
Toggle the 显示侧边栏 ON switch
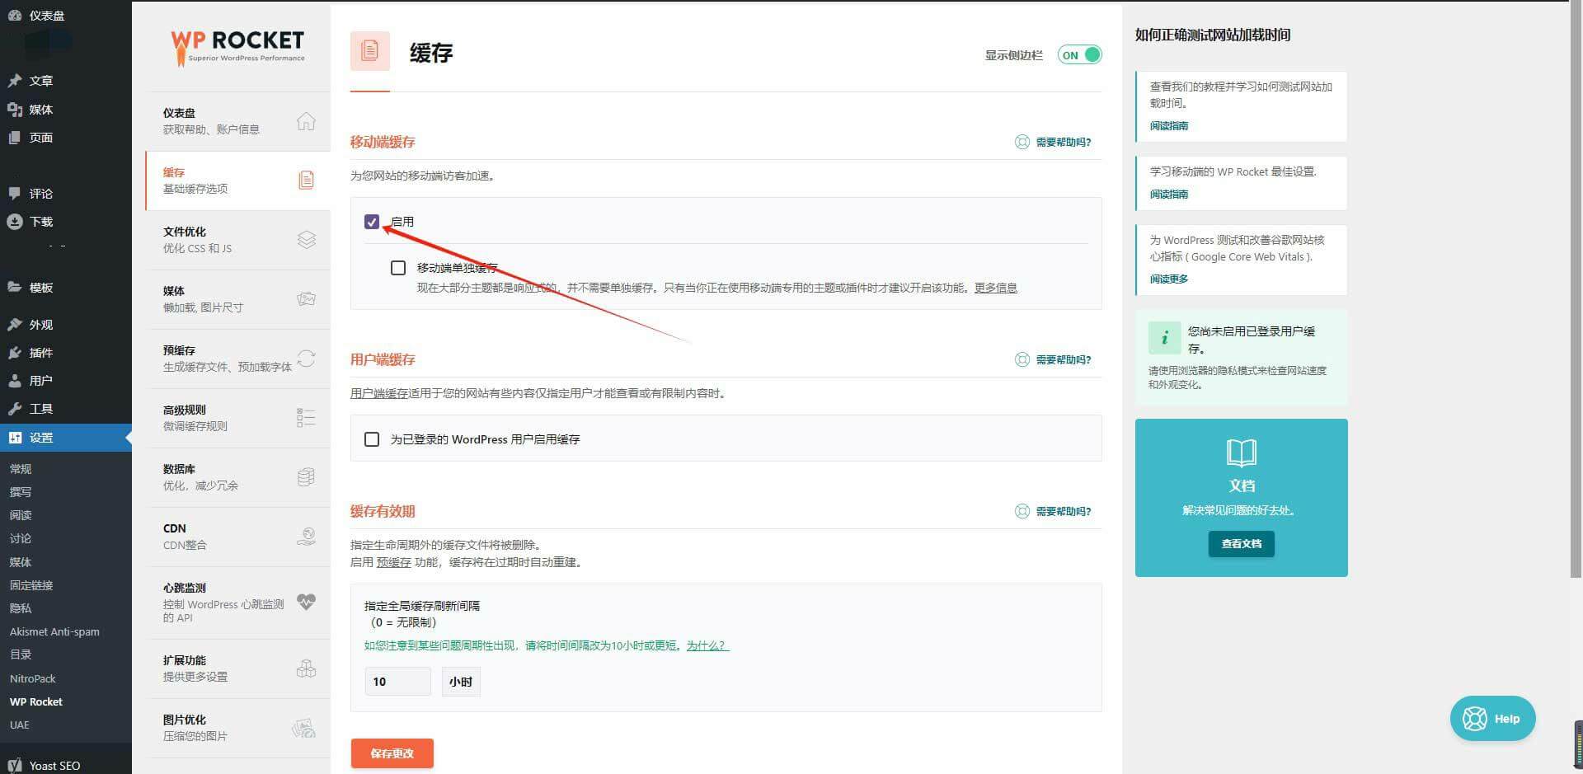1079,55
